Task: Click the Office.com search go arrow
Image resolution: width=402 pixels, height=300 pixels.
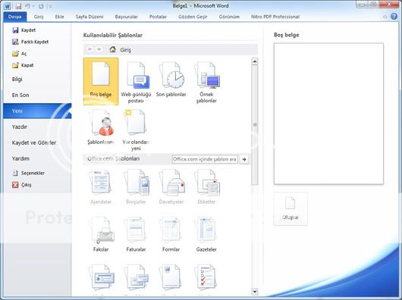Action: coord(244,159)
